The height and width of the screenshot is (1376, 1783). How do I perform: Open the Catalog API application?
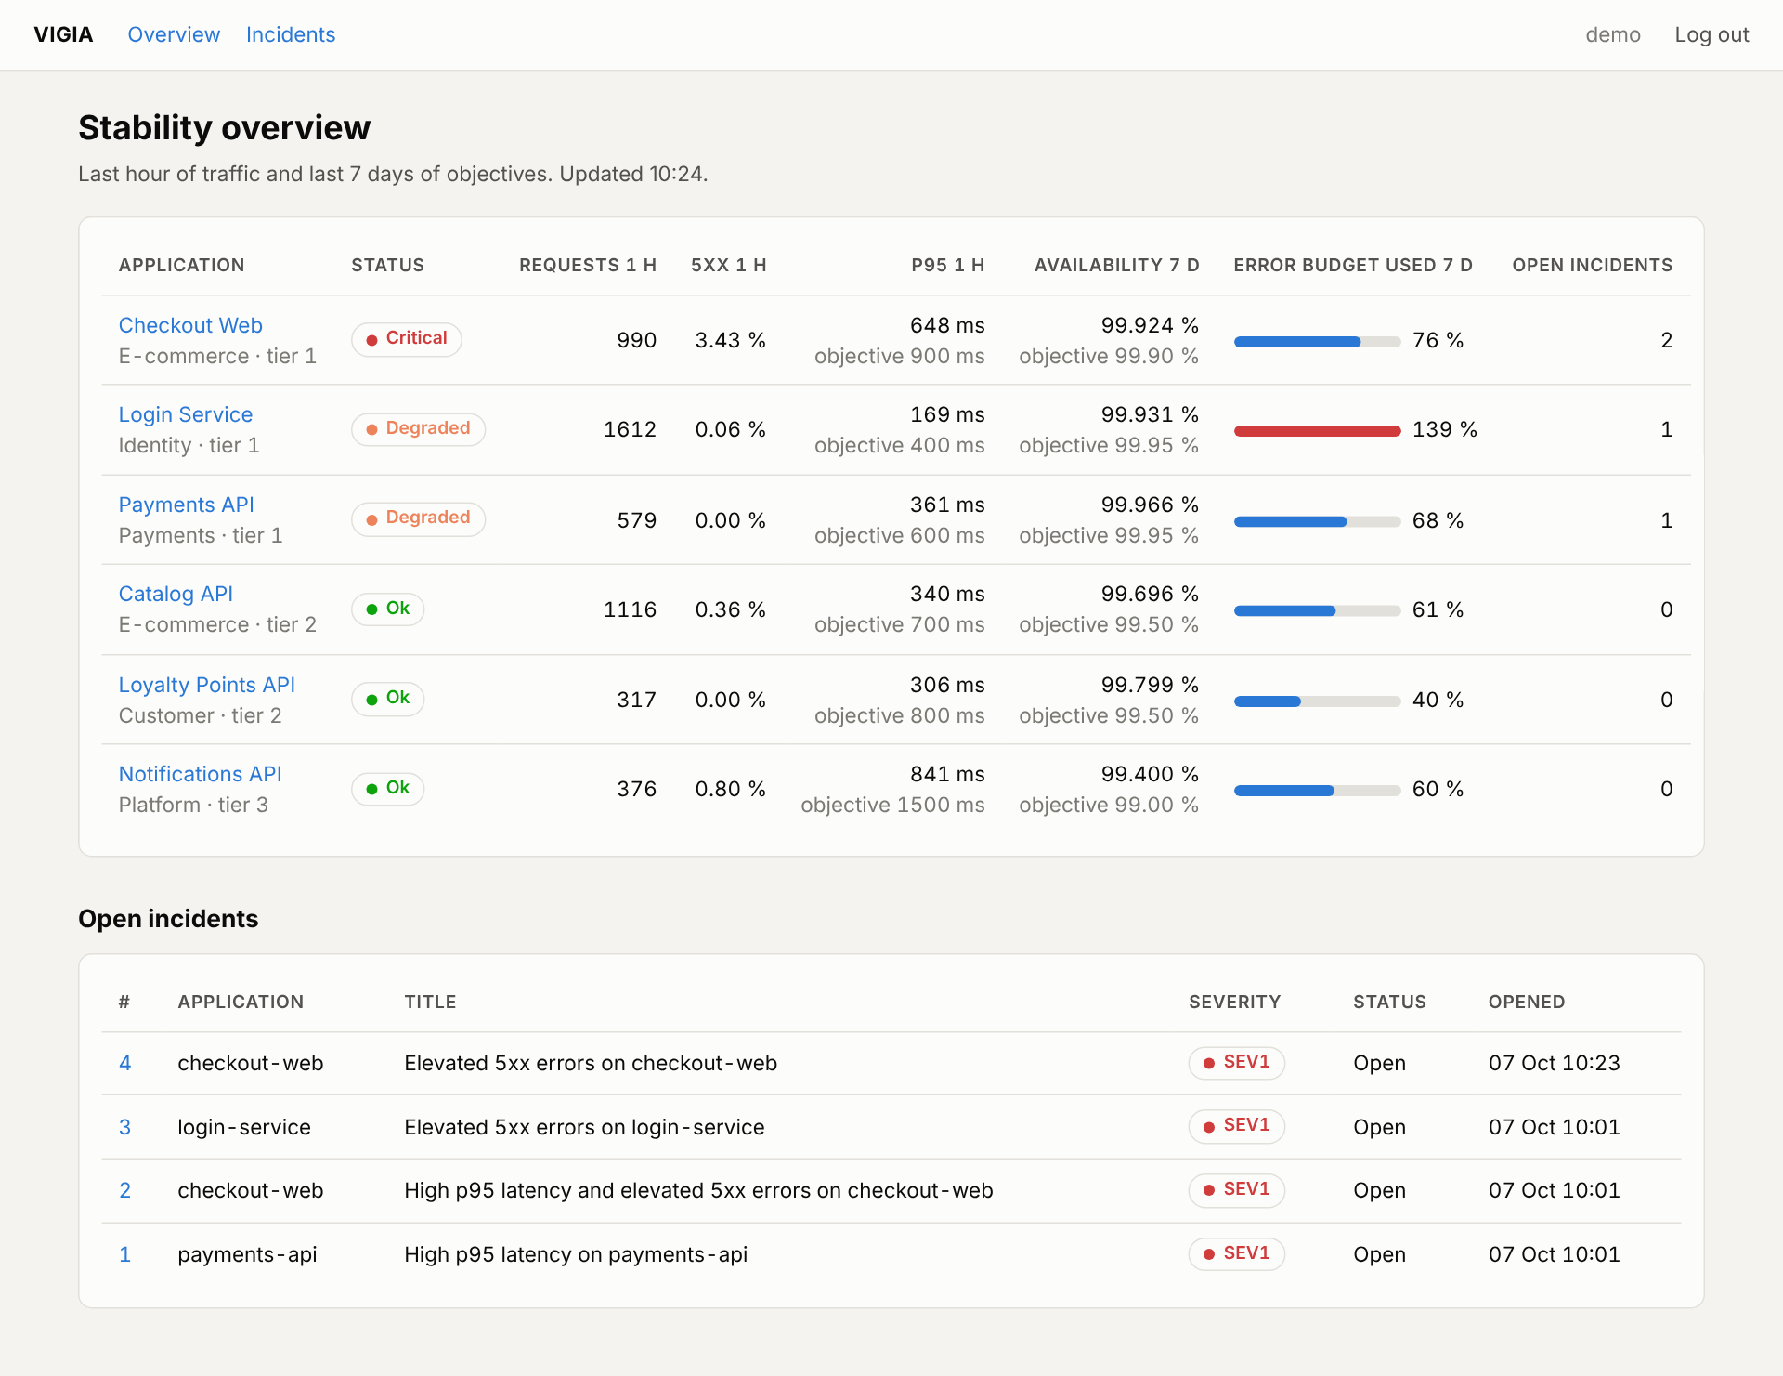point(176,594)
